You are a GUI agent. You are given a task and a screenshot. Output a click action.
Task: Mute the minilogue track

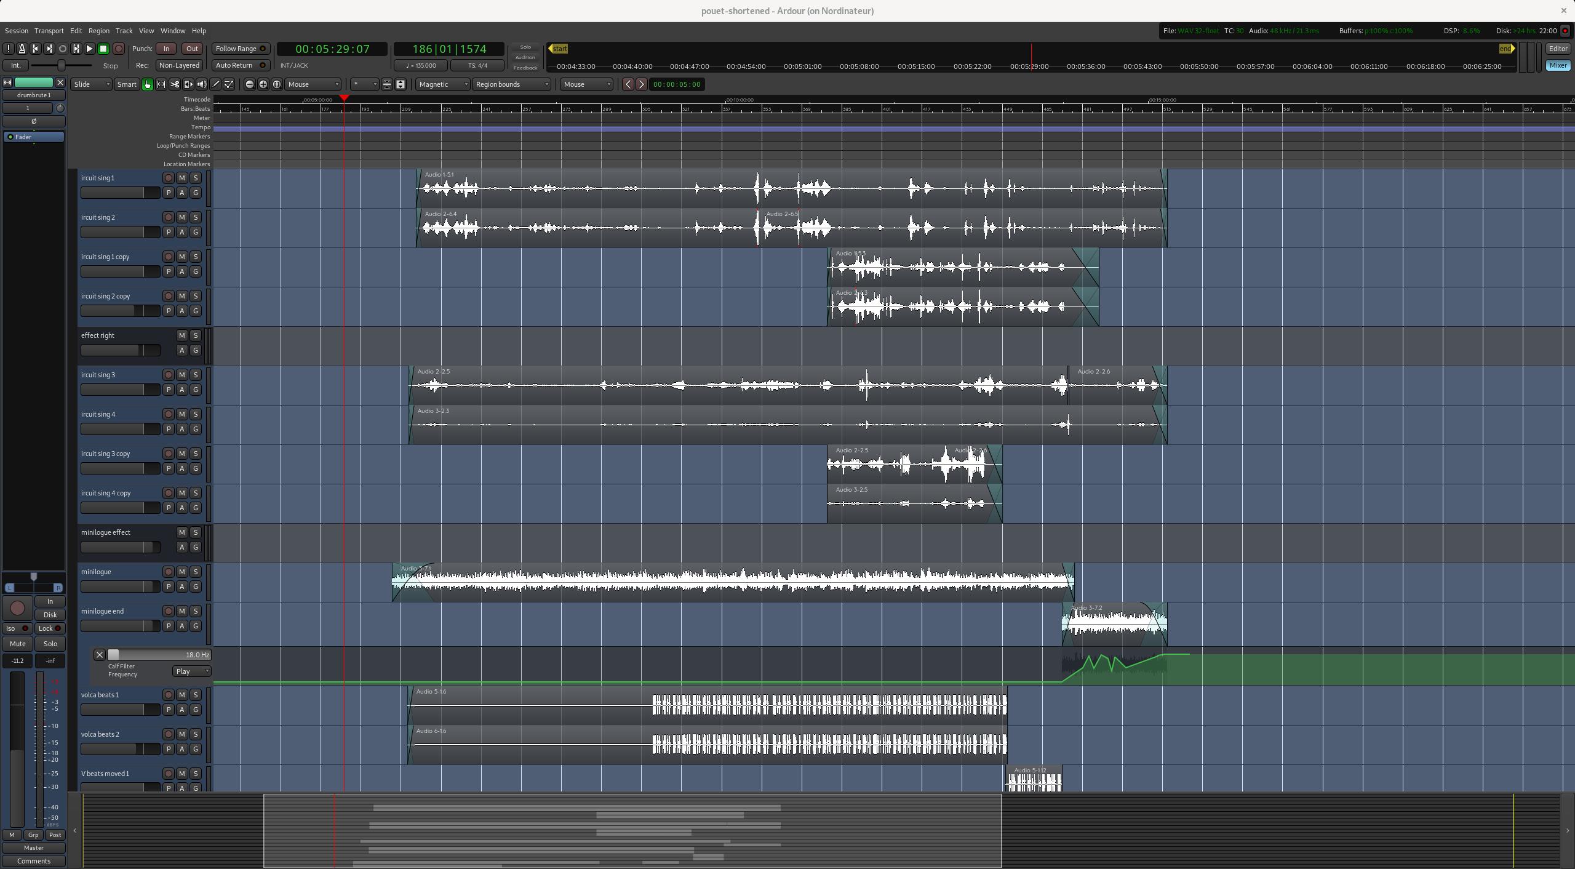click(181, 572)
